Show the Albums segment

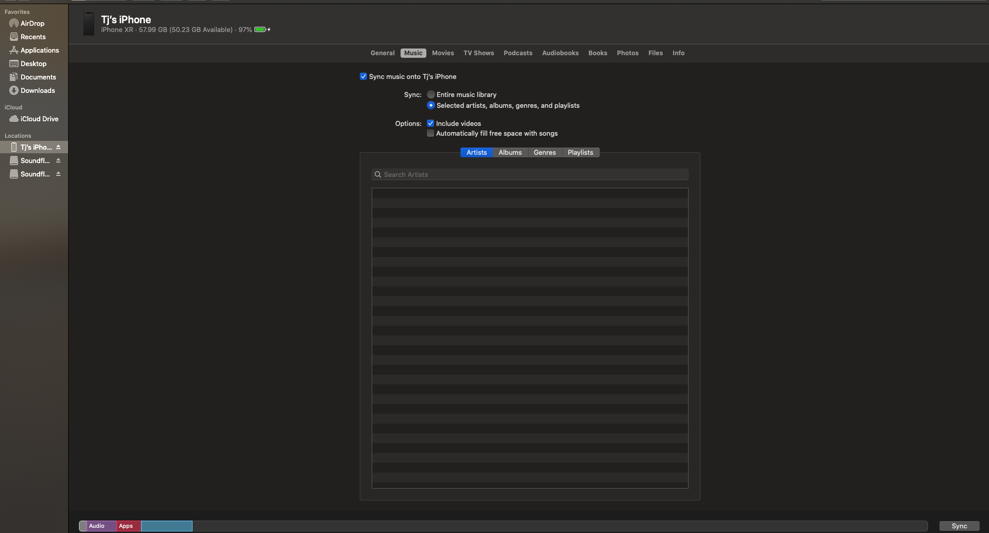[510, 153]
